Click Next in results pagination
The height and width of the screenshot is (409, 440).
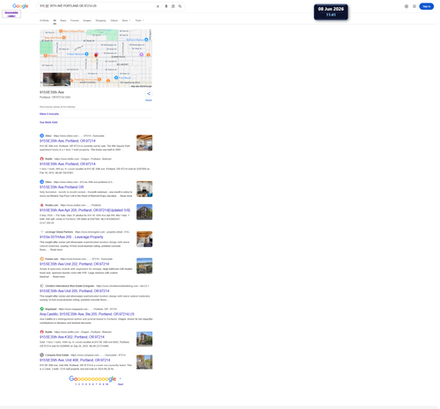121,384
